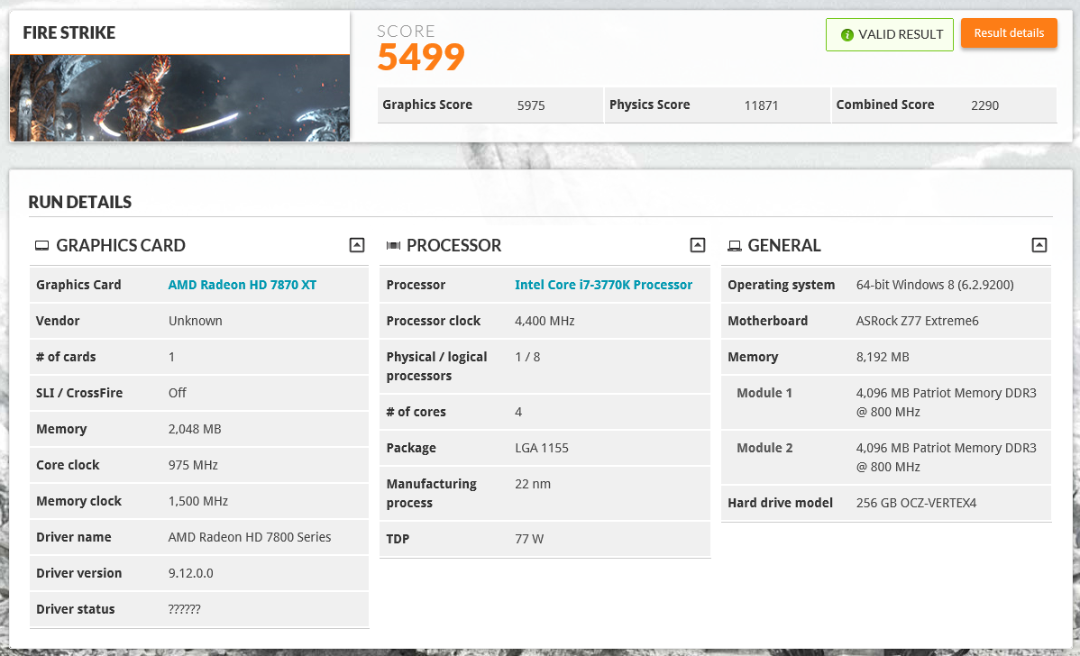This screenshot has width=1080, height=656.
Task: Select the SLI / CrossFire value Off
Action: (x=177, y=393)
